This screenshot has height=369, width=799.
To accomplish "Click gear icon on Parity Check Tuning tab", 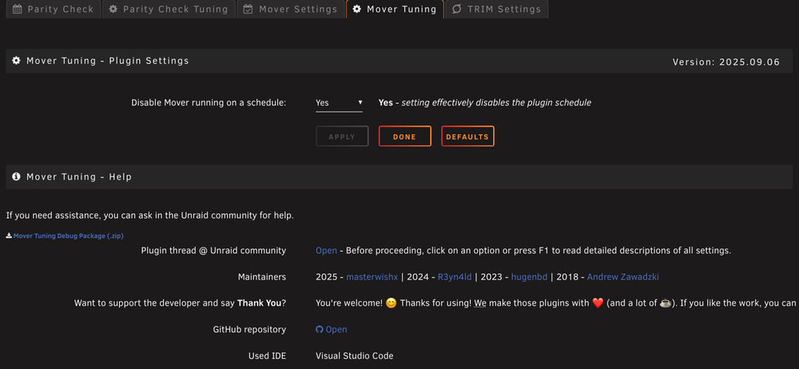I will tap(113, 9).
